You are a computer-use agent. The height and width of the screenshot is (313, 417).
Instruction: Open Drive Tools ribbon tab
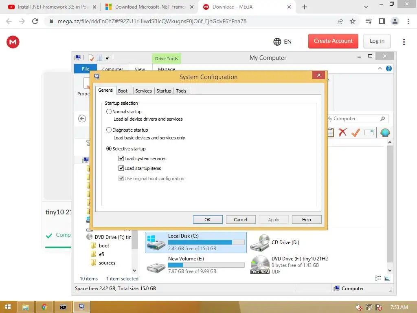click(x=167, y=59)
